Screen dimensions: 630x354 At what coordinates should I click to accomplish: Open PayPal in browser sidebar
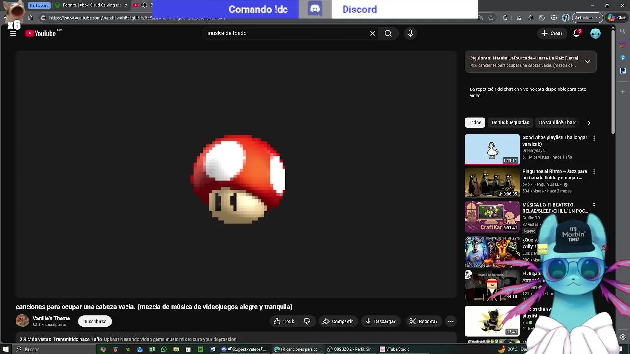[x=623, y=70]
